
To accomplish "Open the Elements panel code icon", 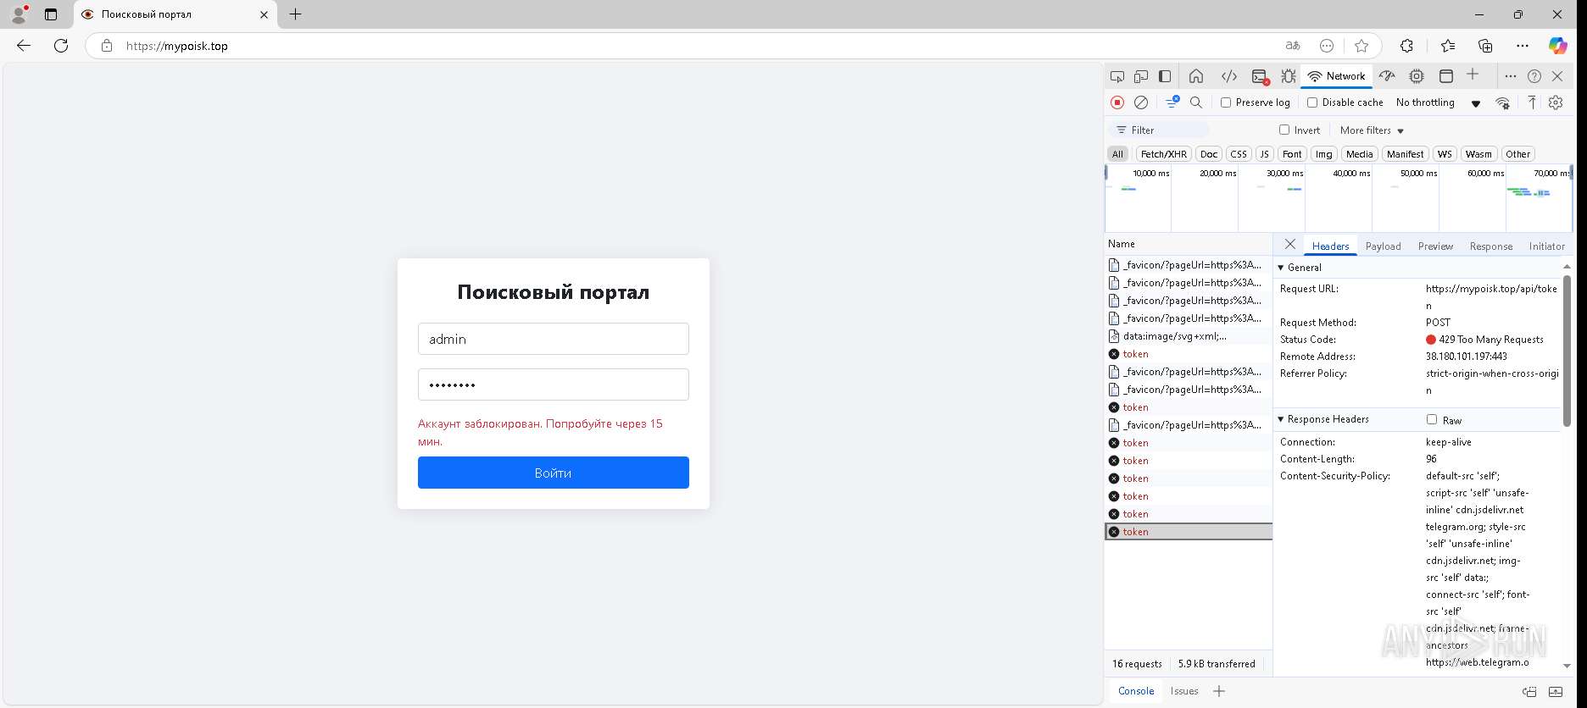I will coord(1228,76).
